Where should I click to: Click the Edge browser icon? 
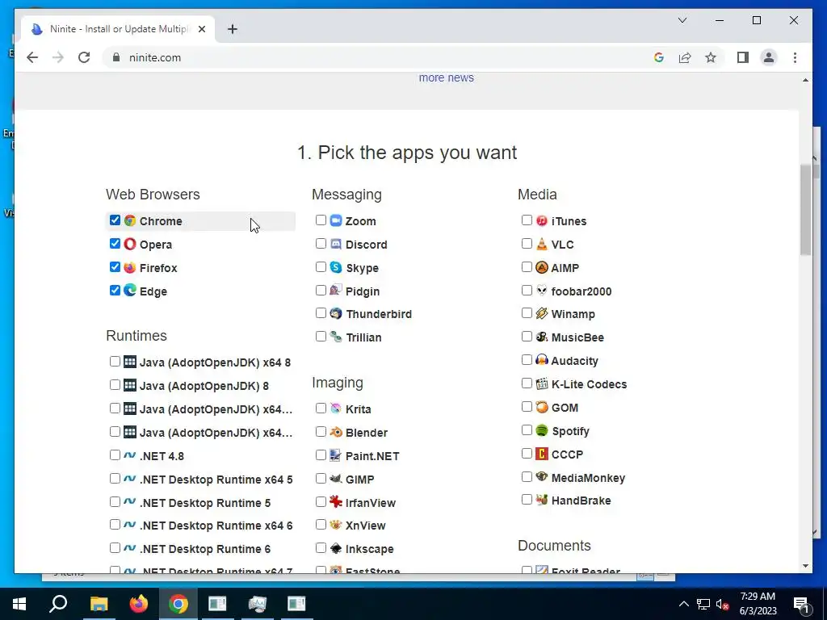pyautogui.click(x=130, y=290)
